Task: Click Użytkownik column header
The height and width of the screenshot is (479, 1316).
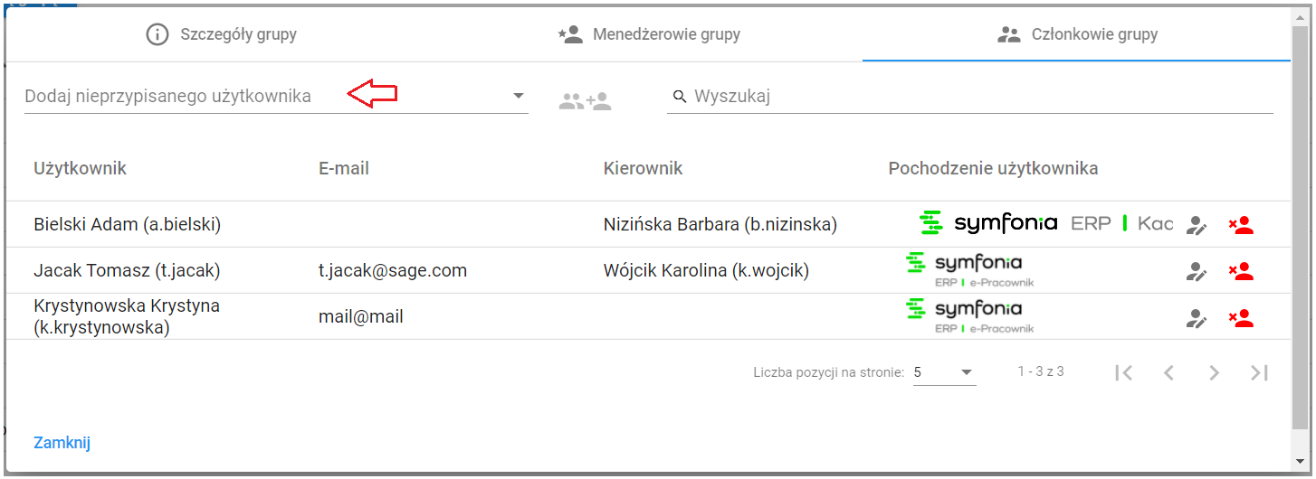Action: tap(81, 168)
